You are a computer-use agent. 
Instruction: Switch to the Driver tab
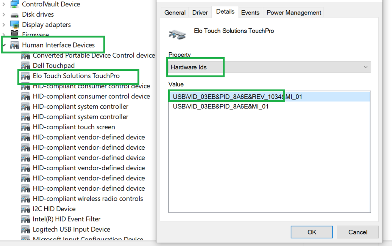point(200,13)
